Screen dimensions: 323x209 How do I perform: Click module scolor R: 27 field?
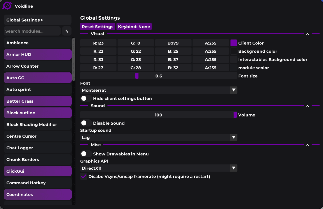coord(98,68)
